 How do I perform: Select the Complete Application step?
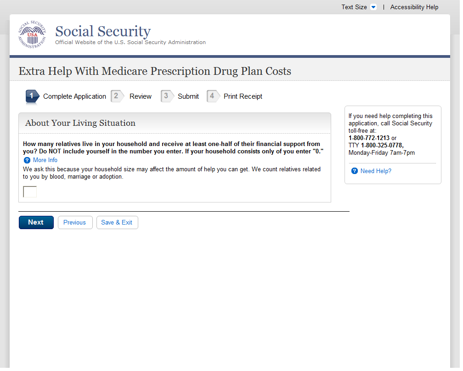[x=74, y=96]
